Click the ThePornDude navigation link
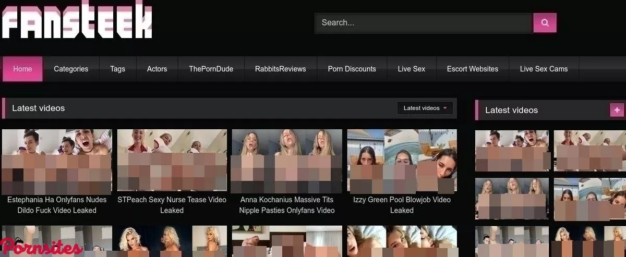The height and width of the screenshot is (257, 626). pos(211,69)
